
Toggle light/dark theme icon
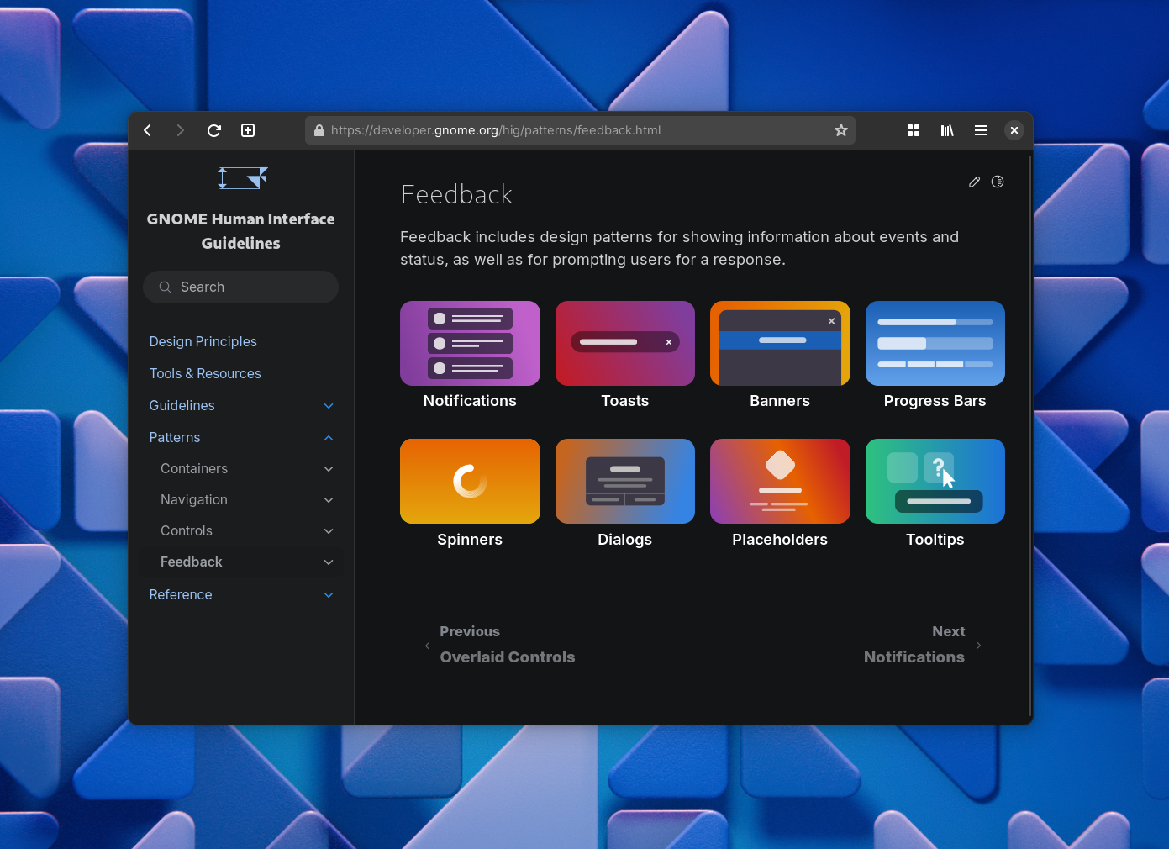pos(998,182)
